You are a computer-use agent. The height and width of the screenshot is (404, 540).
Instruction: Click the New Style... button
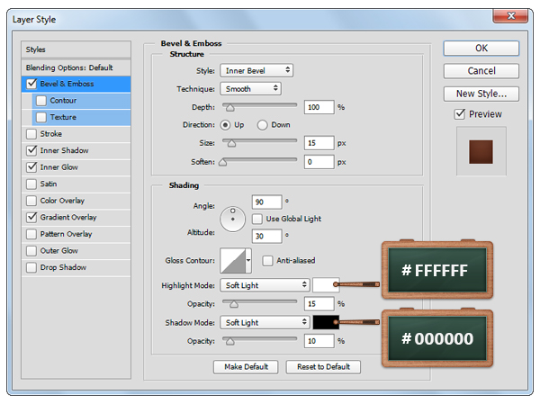point(481,93)
